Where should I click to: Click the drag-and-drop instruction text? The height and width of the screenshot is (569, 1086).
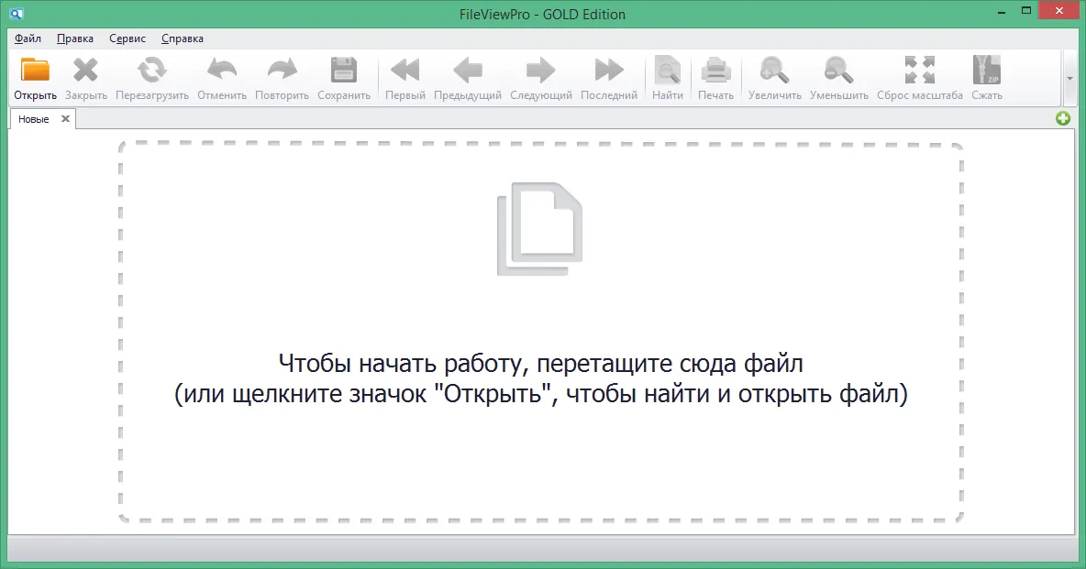(x=541, y=378)
